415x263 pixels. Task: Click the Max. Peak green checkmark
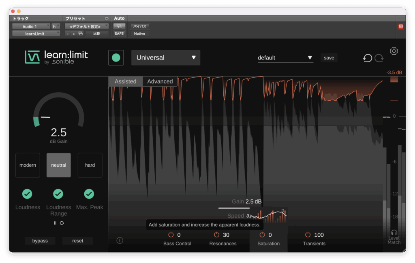tap(89, 194)
